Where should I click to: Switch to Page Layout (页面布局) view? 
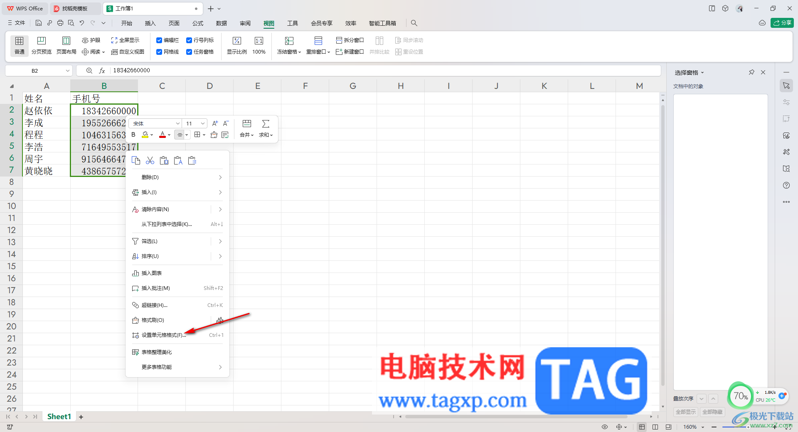(66, 46)
